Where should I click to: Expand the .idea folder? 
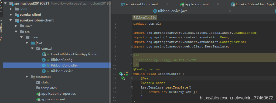pyautogui.click(x=11, y=9)
